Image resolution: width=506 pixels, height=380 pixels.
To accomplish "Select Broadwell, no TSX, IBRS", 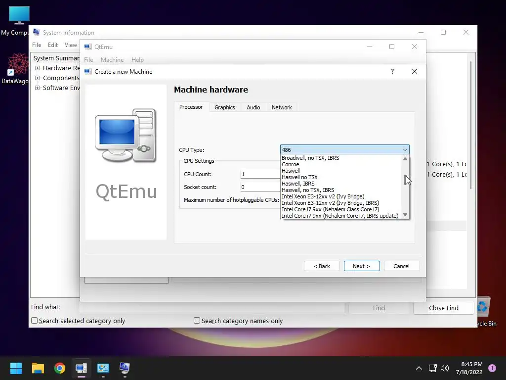I will pyautogui.click(x=341, y=158).
